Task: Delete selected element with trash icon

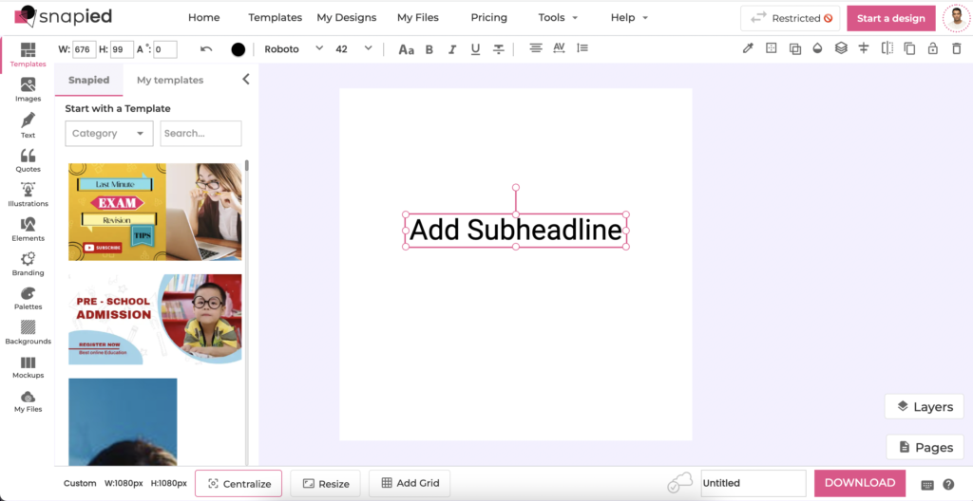Action: [x=956, y=48]
